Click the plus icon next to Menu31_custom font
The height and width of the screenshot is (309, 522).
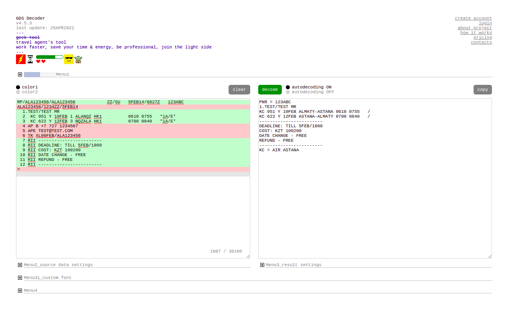point(20,277)
